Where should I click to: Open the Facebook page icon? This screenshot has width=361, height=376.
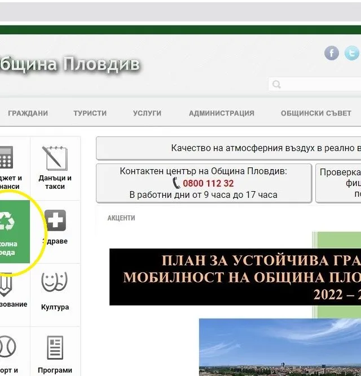(x=332, y=53)
